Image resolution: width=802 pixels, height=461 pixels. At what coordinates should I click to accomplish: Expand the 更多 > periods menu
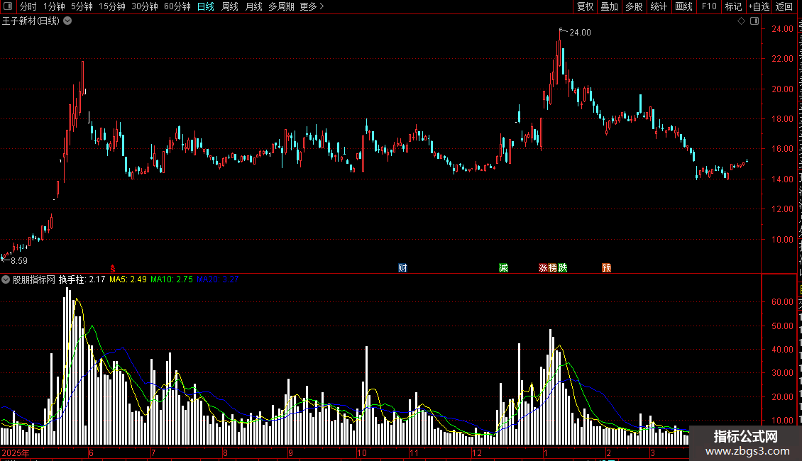pyautogui.click(x=312, y=6)
